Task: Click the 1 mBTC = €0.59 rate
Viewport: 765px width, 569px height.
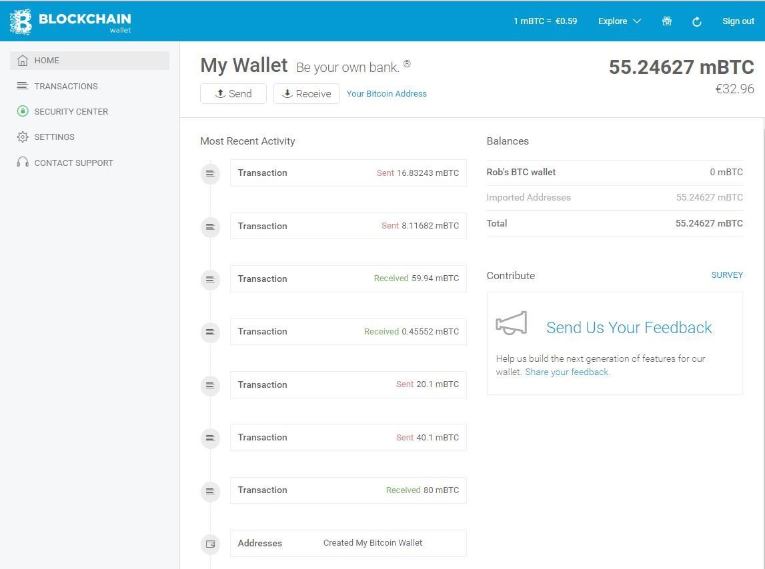Action: coord(545,21)
